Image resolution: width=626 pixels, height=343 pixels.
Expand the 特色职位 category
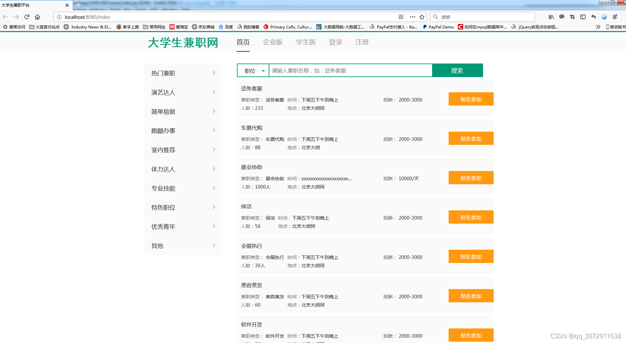click(x=182, y=207)
